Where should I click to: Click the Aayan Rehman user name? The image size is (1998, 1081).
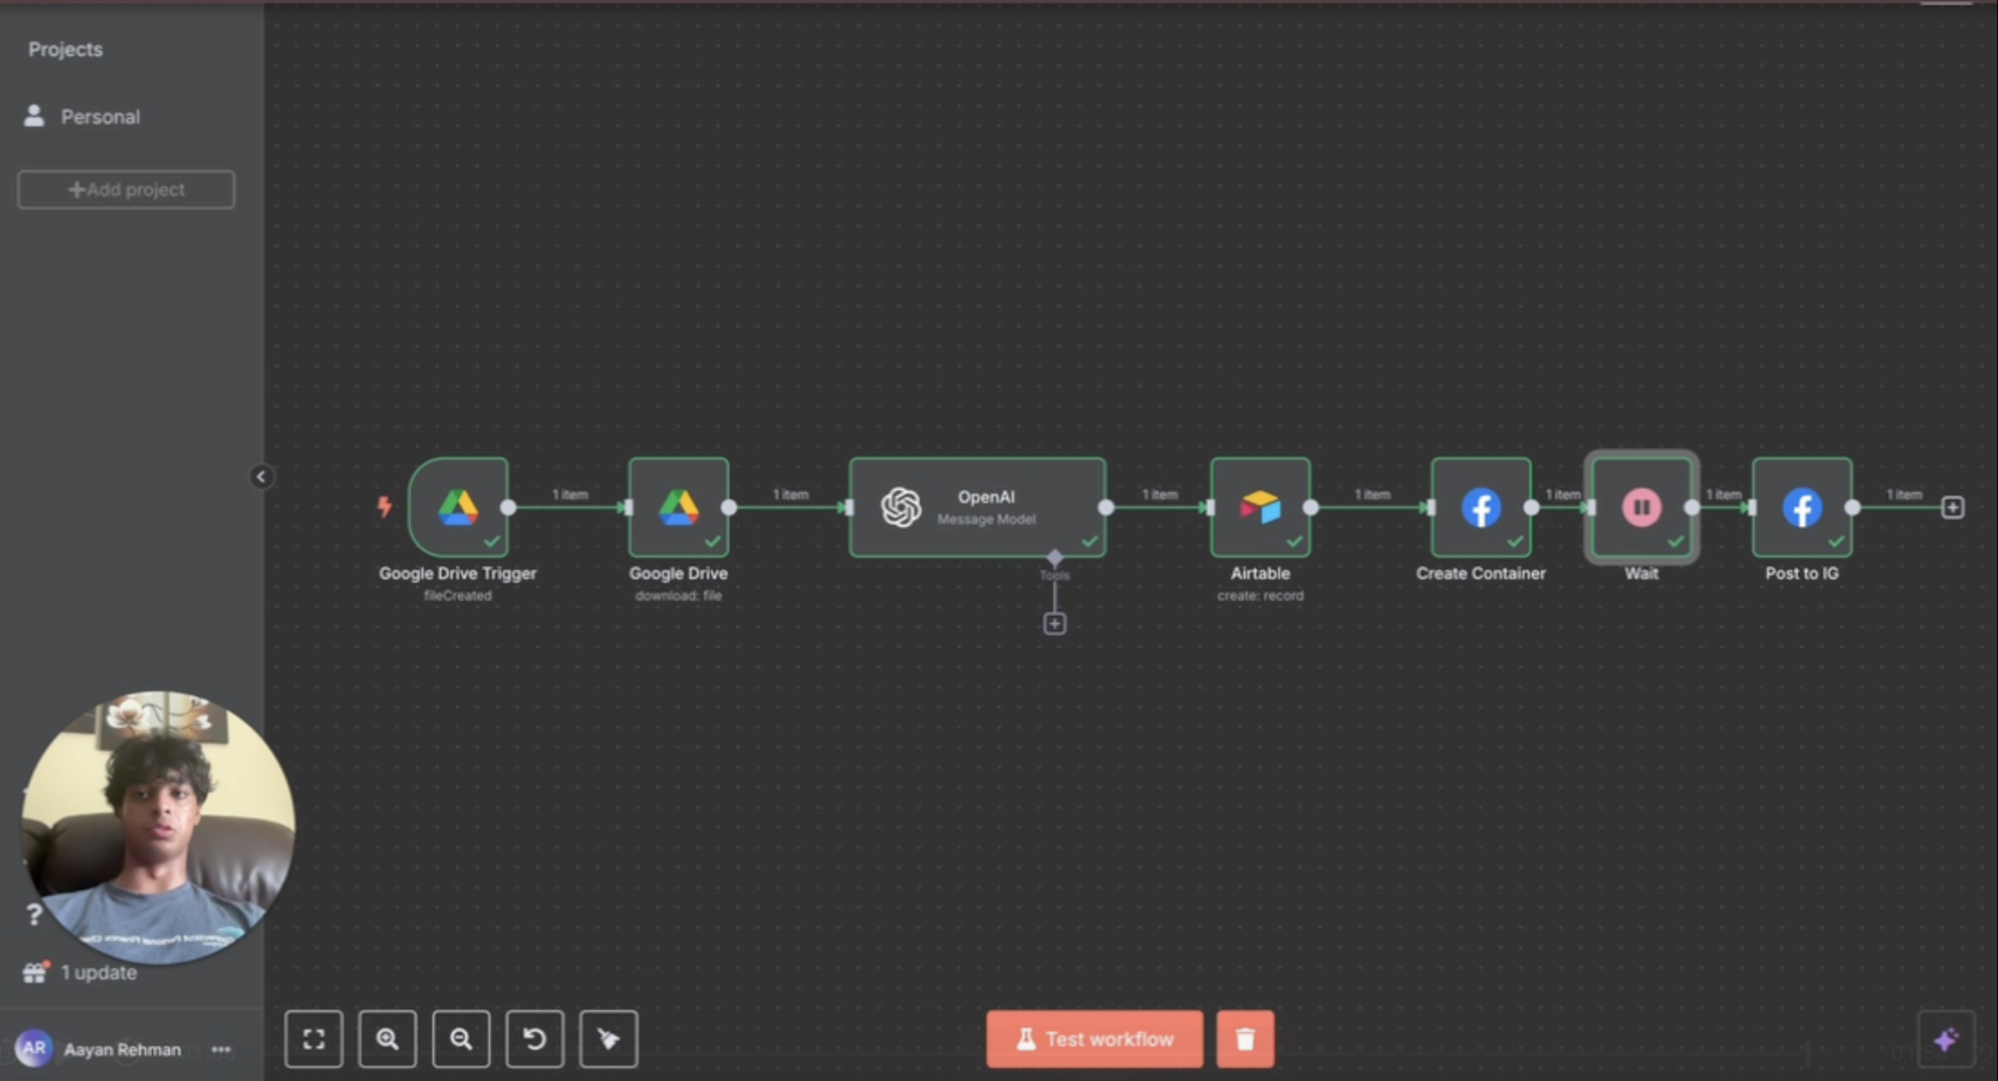(122, 1049)
